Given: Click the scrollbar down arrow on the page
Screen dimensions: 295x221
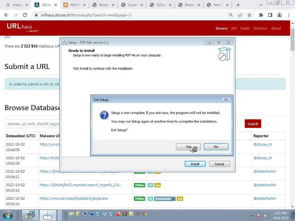Looking at the screenshot, I should click(292, 207).
